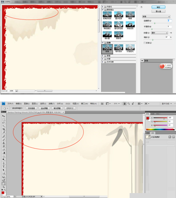Select the History Brush tool

tap(4, 146)
